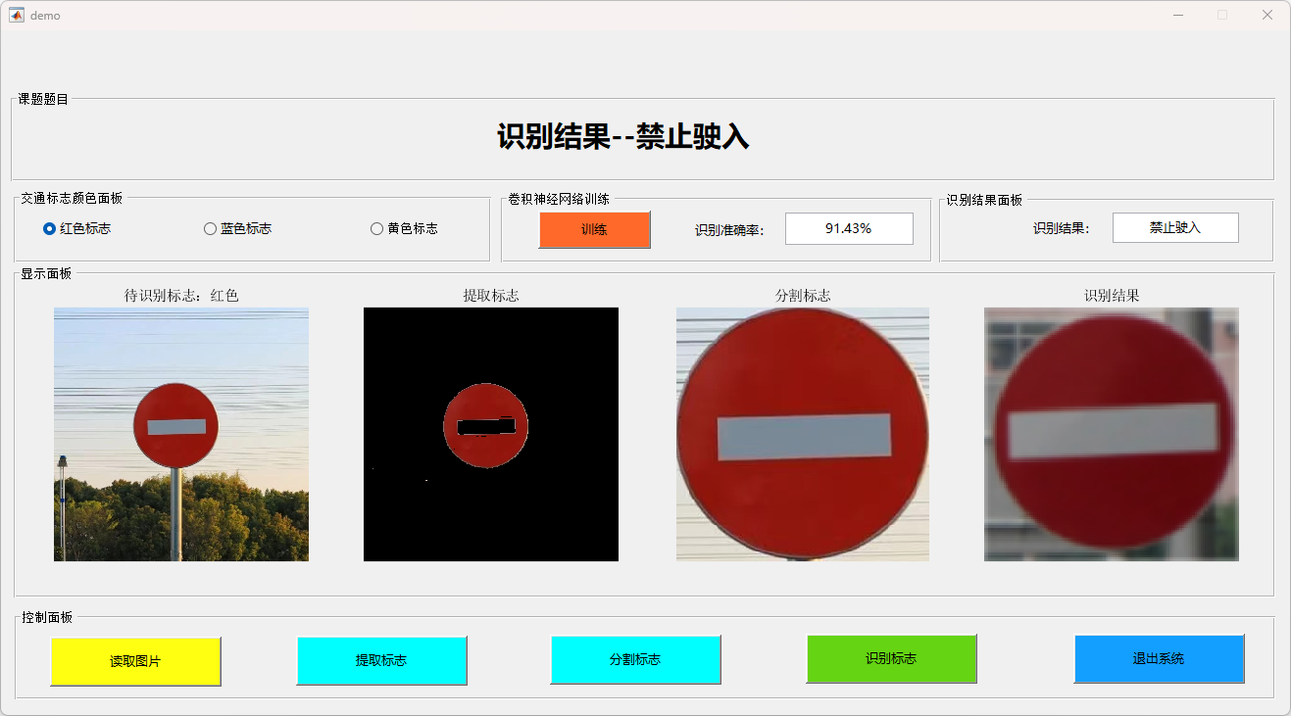
Task: Click the cyan 提取标志 button
Action: [381, 660]
